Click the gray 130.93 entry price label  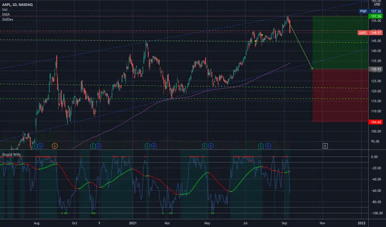tap(376, 69)
